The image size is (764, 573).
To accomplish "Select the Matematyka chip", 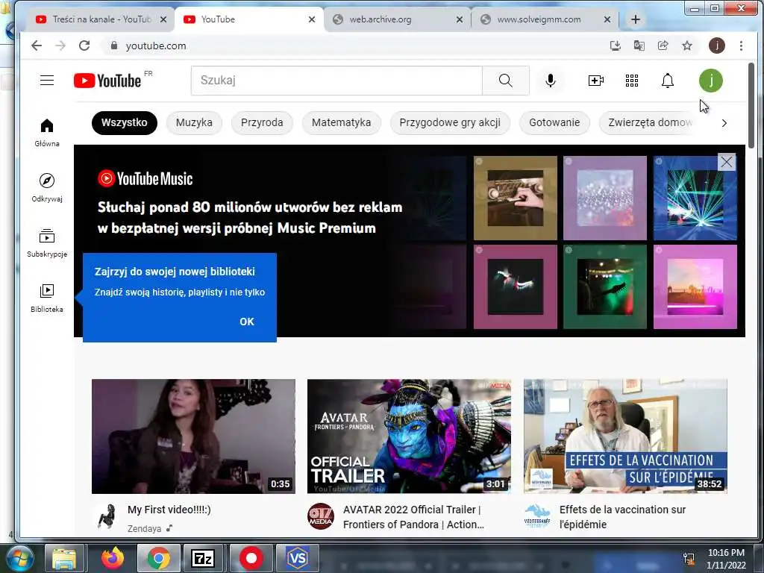I will [341, 123].
